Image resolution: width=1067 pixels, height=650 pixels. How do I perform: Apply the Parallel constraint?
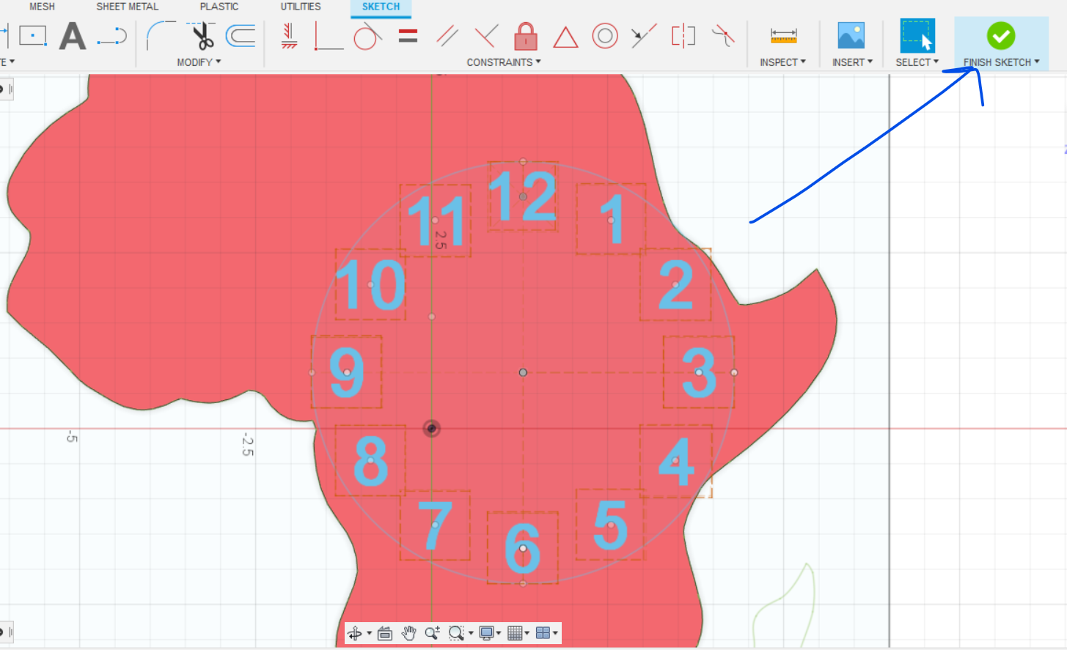click(447, 35)
